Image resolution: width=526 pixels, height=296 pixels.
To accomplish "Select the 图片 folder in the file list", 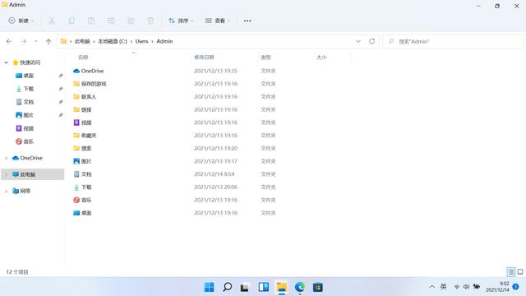I will pos(86,161).
